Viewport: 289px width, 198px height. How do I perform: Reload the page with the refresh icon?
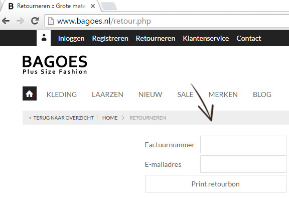[x=35, y=21]
